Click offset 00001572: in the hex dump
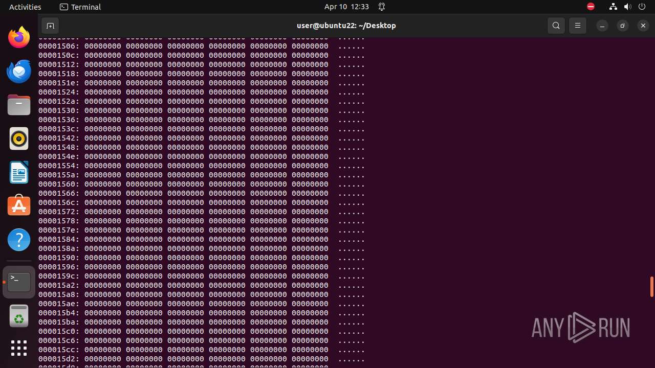Viewport: 655px width, 368px height. pos(59,212)
